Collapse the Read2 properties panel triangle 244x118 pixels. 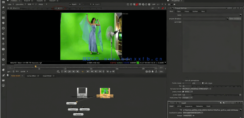coord(169,103)
